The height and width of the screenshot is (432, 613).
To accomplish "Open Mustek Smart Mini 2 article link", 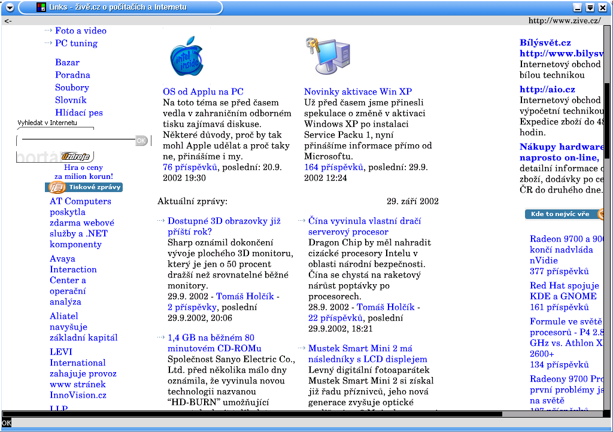I will (368, 354).
